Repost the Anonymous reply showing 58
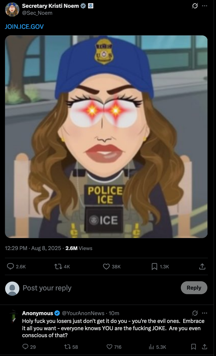Image resolution: width=216 pixels, height=356 pixels. [x=68, y=347]
